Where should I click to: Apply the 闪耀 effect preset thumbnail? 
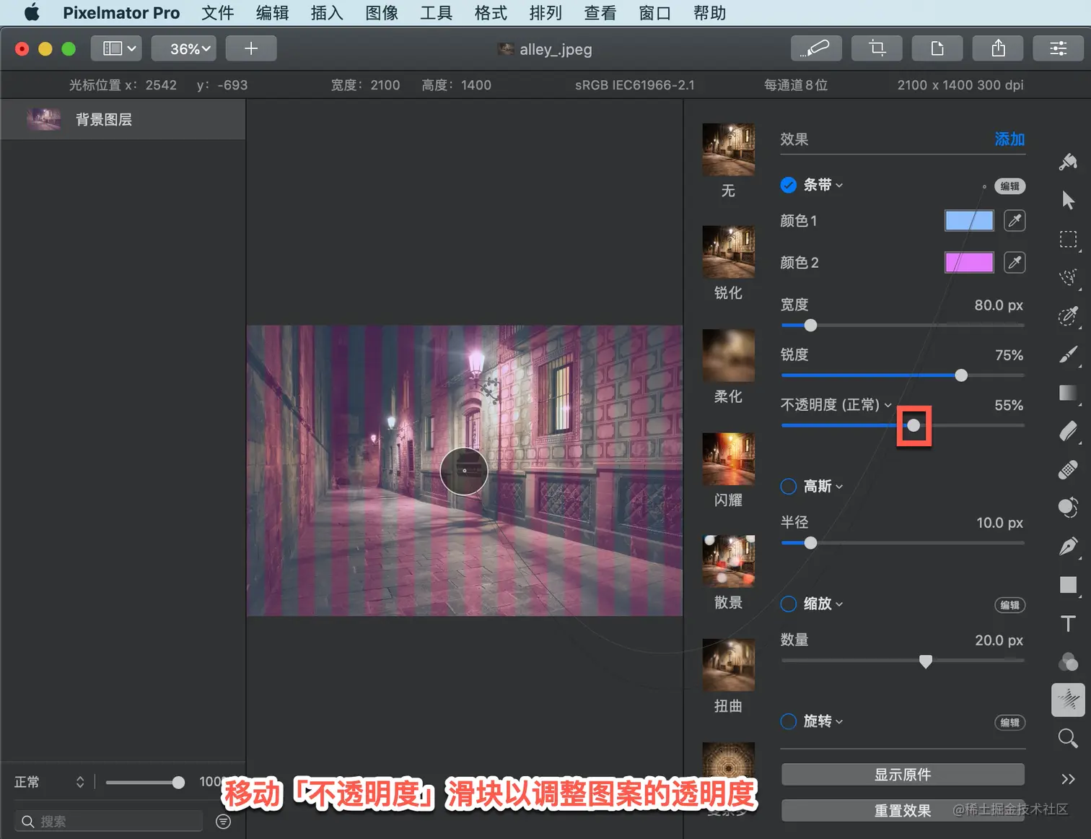tap(729, 459)
